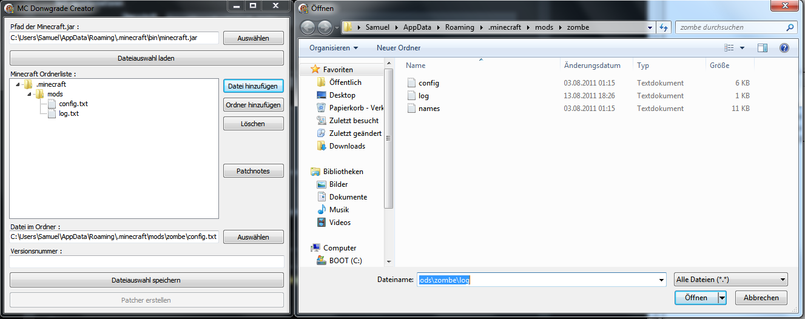Select log.txt in the Ordnerliste tree
This screenshot has width=805, height=319.
[x=69, y=113]
